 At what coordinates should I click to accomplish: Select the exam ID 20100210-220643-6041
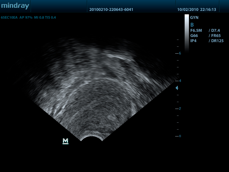pyautogui.click(x=111, y=10)
